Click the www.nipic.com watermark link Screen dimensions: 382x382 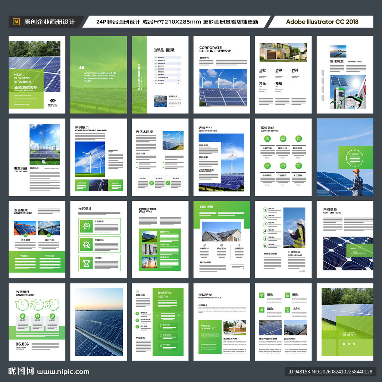pos(63,372)
